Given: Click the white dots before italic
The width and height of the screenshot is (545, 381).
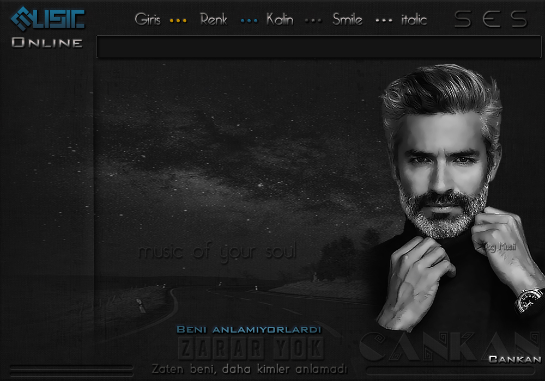Looking at the screenshot, I should click(x=384, y=21).
